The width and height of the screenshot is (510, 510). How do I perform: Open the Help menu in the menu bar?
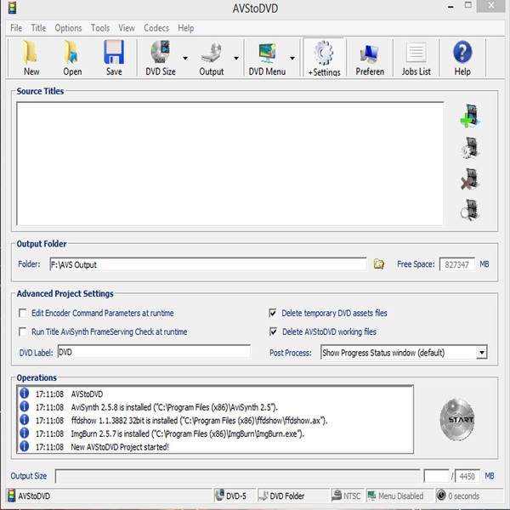pyautogui.click(x=185, y=28)
